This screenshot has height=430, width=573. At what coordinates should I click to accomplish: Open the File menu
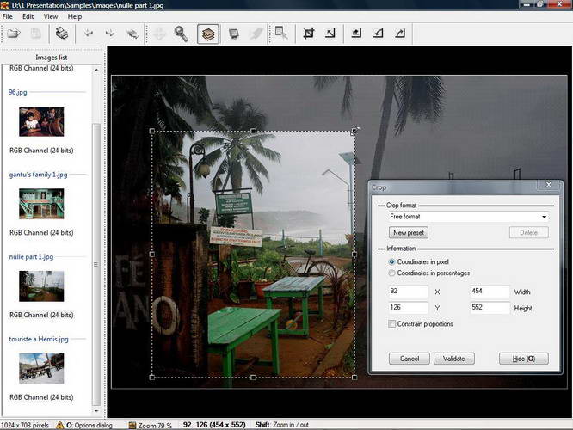pos(7,16)
